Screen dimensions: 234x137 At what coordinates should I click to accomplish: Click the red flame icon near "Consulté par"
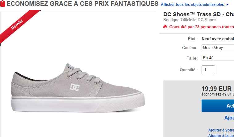click(x=165, y=27)
